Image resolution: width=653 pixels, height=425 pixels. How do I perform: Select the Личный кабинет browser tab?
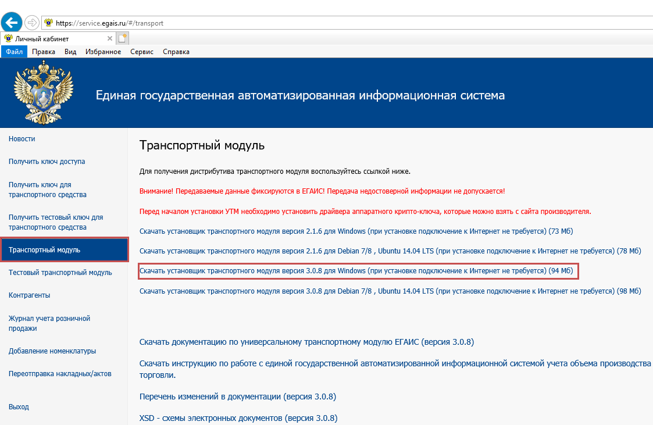58,38
